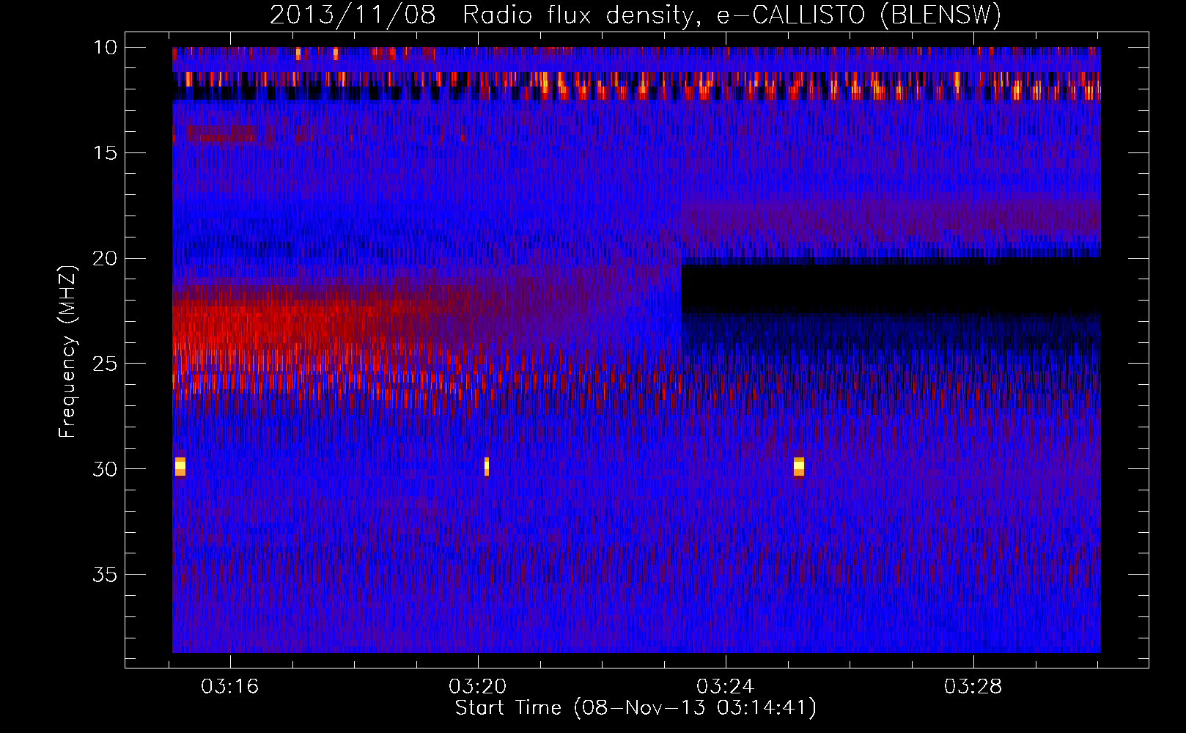The image size is (1186, 733).
Task: Click the yellow burst at 30 MHz after 03:25
Action: 799,466
